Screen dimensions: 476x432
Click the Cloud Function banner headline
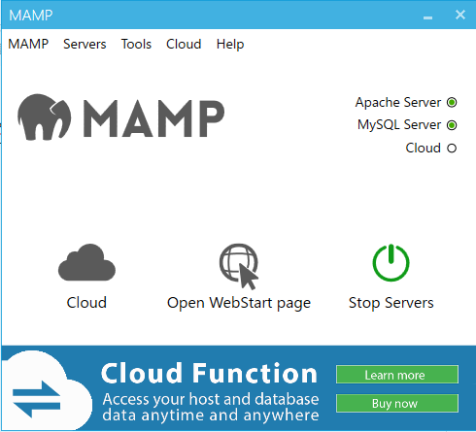tap(209, 374)
